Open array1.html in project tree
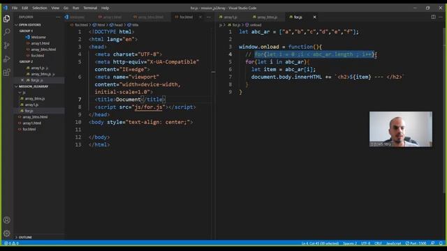The width and height of the screenshot is (447, 251). coord(31,123)
